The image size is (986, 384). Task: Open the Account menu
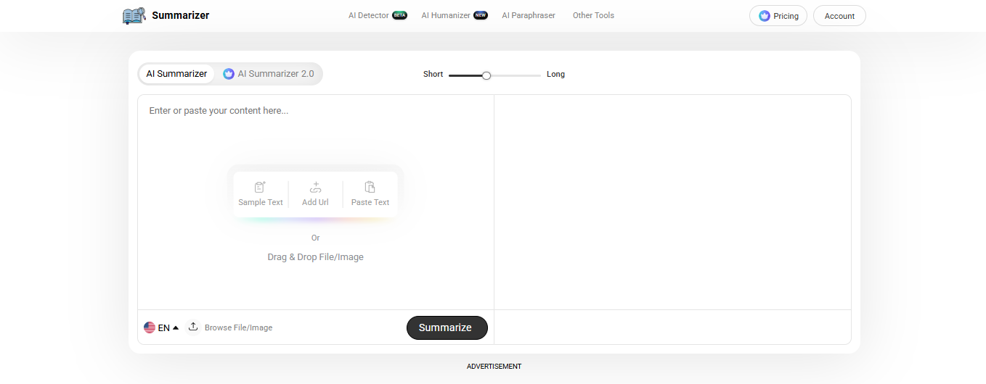pos(839,16)
